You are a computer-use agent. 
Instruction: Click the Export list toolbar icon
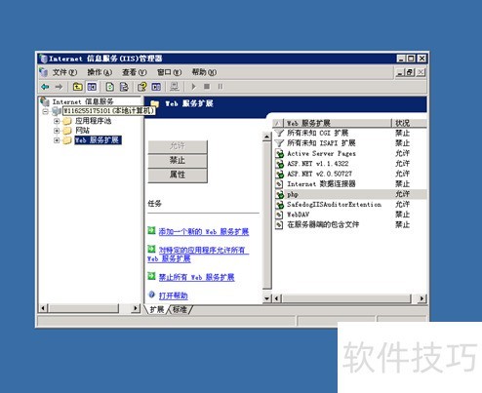click(x=124, y=87)
